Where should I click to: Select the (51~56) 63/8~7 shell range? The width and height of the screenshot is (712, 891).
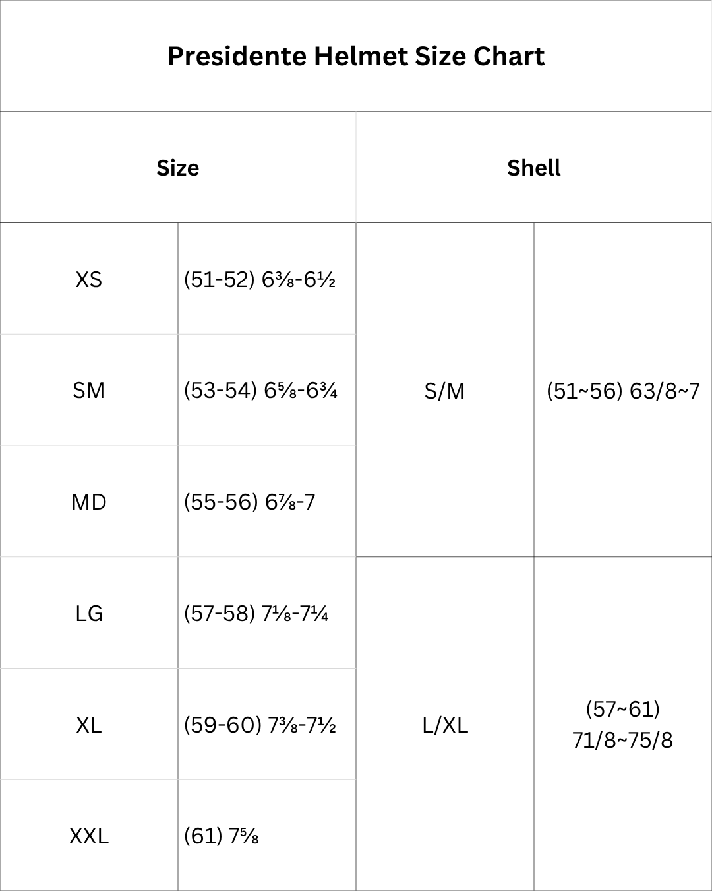(x=623, y=391)
